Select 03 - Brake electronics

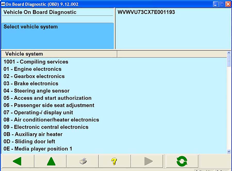click(x=31, y=84)
